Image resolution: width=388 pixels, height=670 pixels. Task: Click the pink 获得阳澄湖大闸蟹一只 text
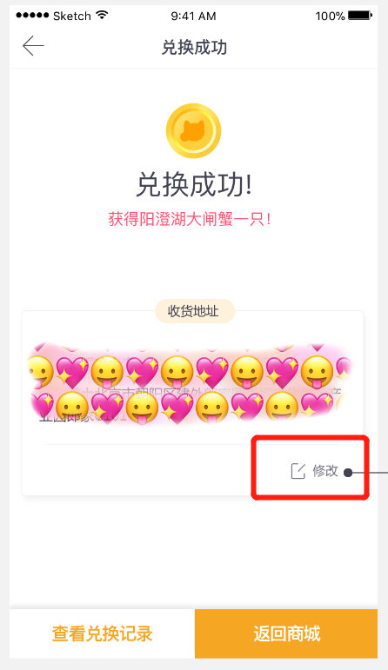pos(190,219)
